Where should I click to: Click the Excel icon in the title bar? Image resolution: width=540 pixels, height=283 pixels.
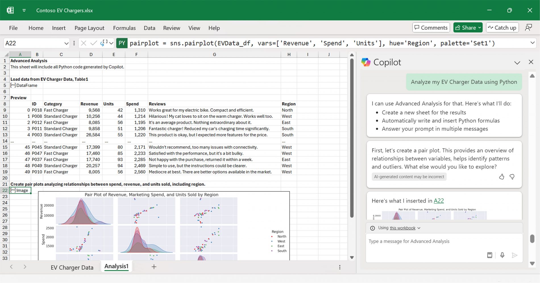point(10,10)
